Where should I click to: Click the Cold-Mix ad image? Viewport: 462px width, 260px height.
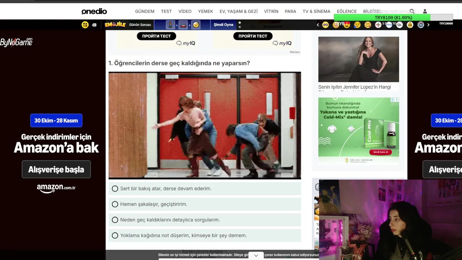point(358,131)
